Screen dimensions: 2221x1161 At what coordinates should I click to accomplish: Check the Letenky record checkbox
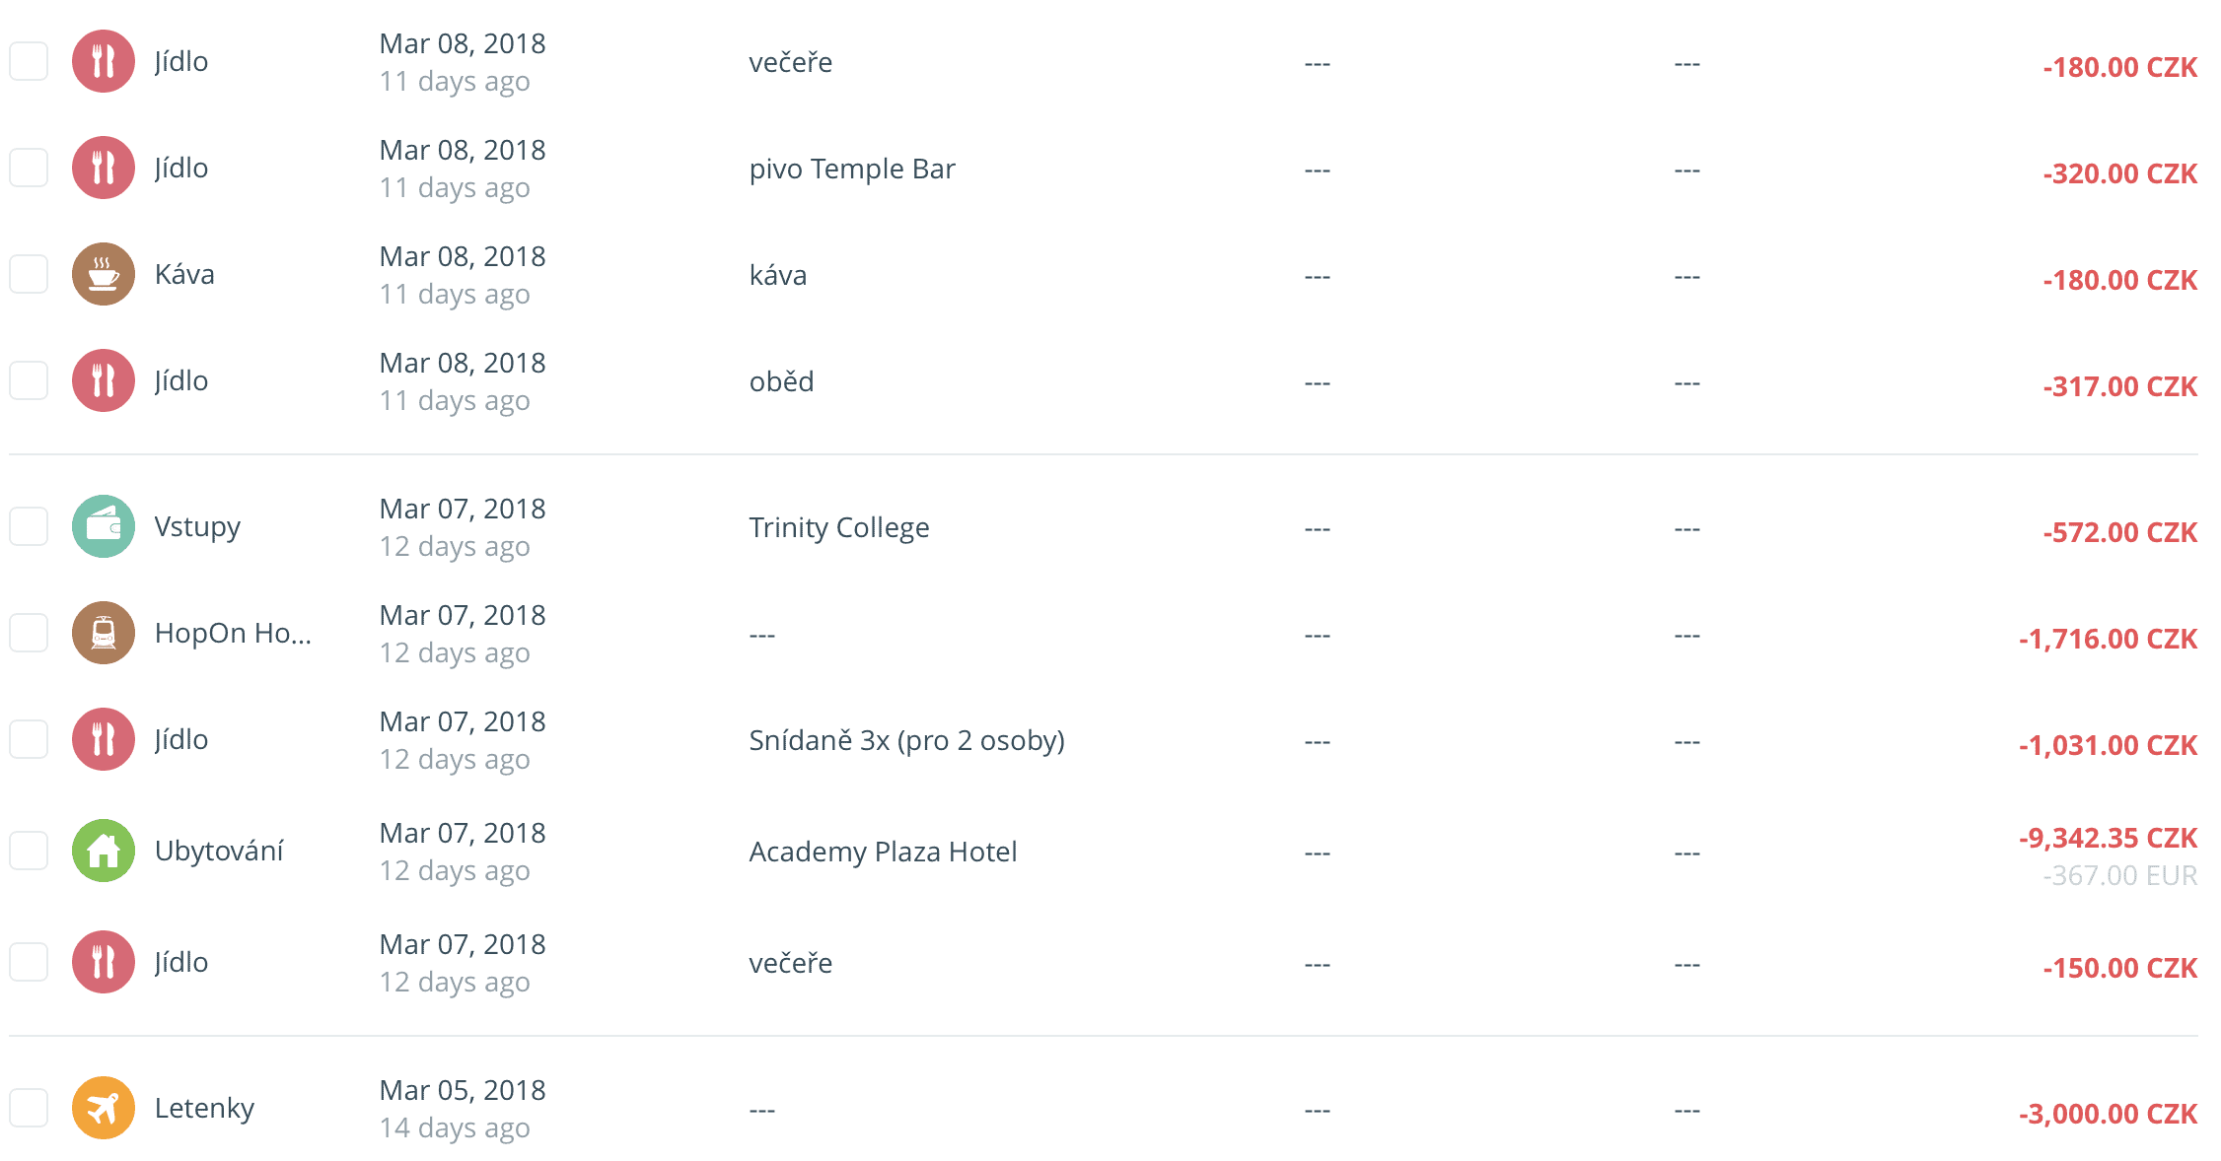(x=29, y=1108)
